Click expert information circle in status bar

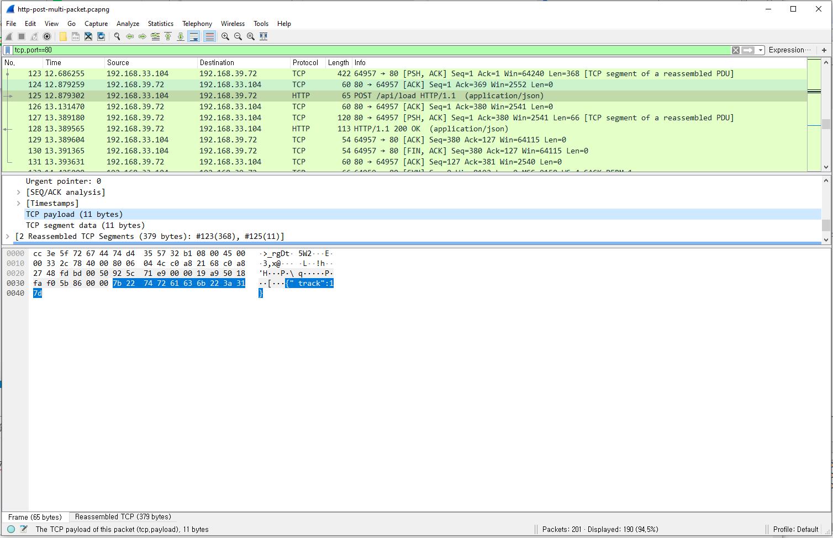point(11,529)
